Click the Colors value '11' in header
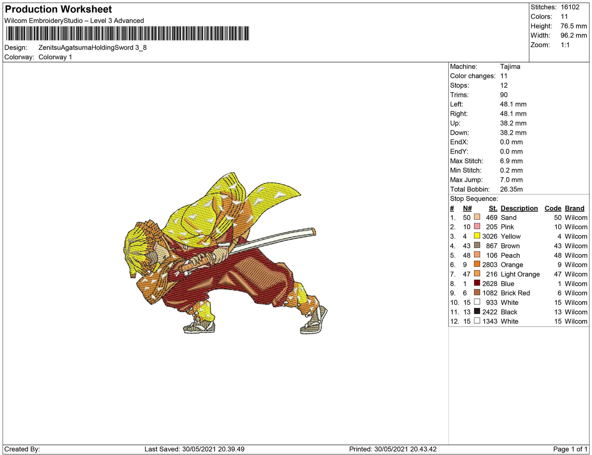Viewport: 592px width, 455px height. tap(565, 16)
